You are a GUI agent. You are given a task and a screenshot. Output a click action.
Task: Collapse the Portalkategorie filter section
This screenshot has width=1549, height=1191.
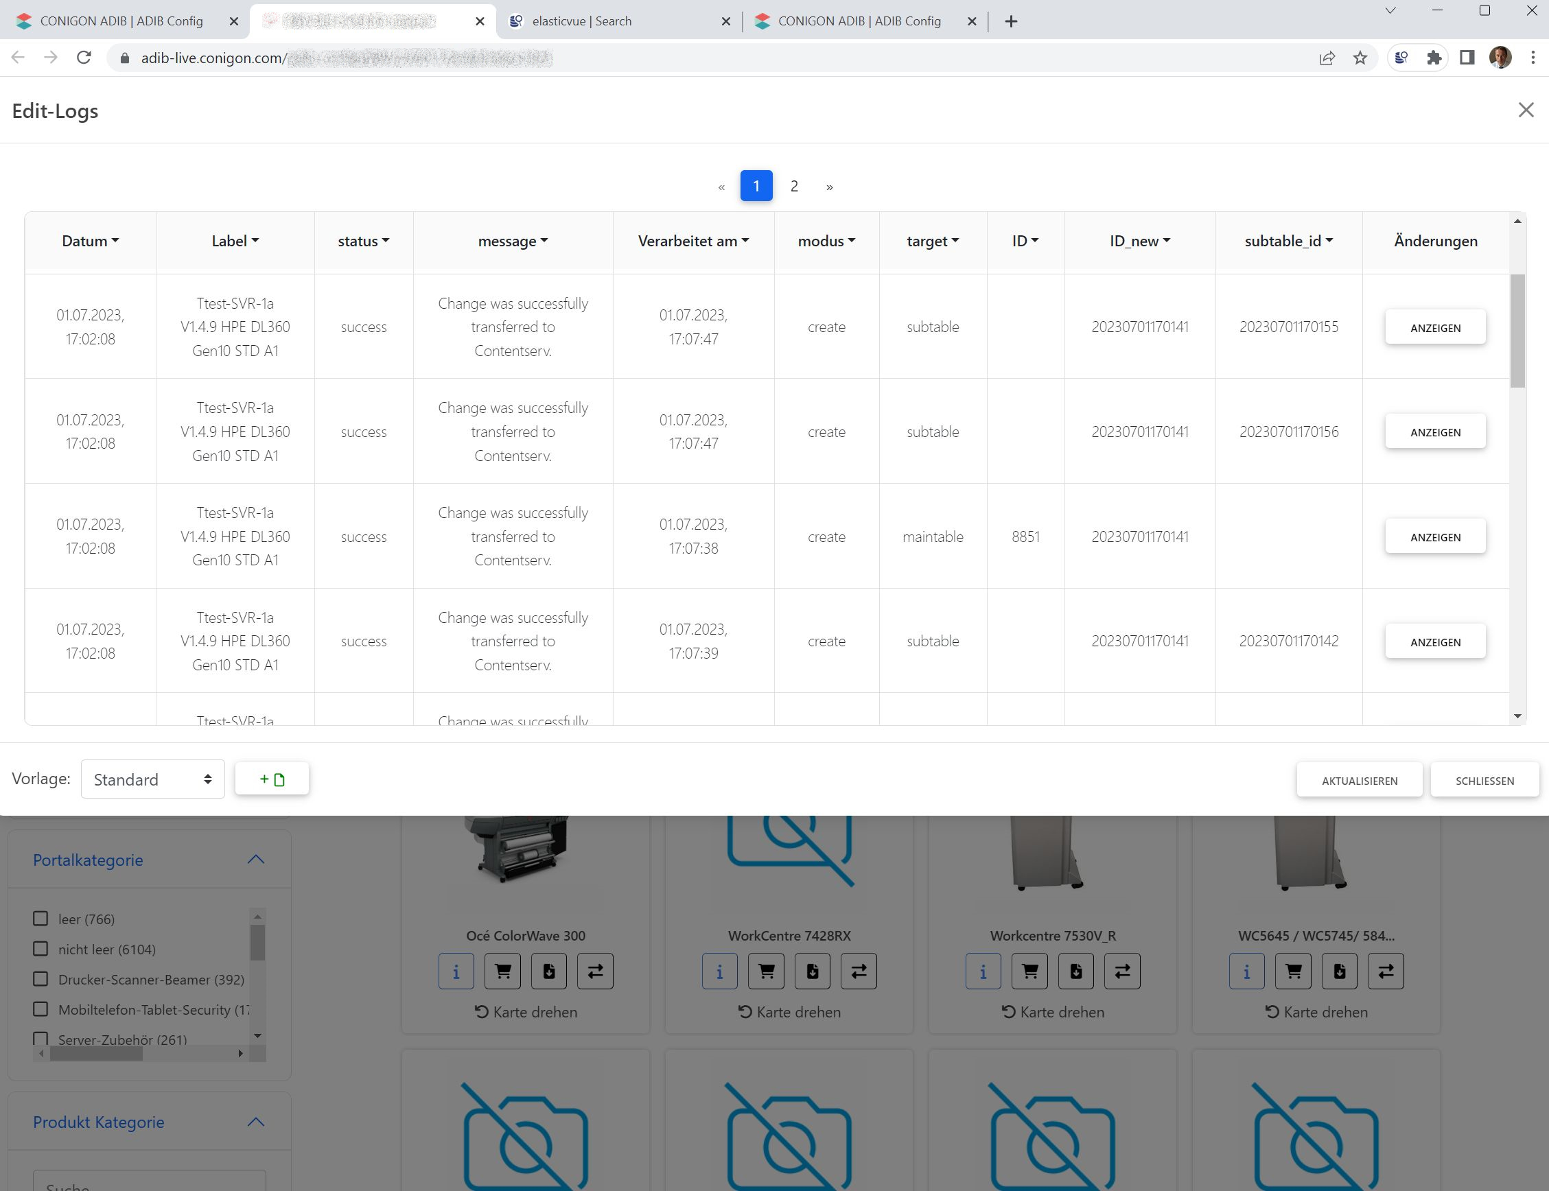[255, 859]
